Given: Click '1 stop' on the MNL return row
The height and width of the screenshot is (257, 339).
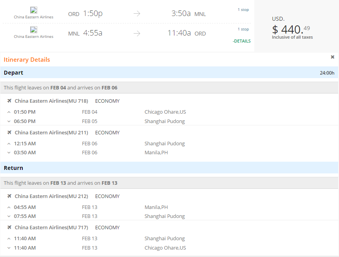Looking at the screenshot, I should coord(243,29).
